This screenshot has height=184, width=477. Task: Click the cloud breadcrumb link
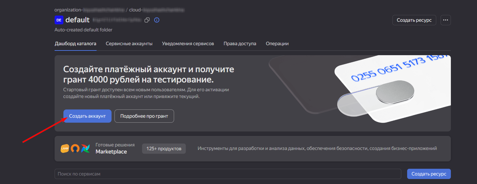[157, 10]
